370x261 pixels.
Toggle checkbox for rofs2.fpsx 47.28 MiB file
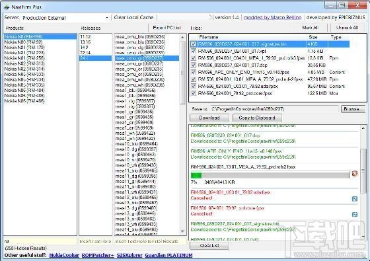point(194,79)
